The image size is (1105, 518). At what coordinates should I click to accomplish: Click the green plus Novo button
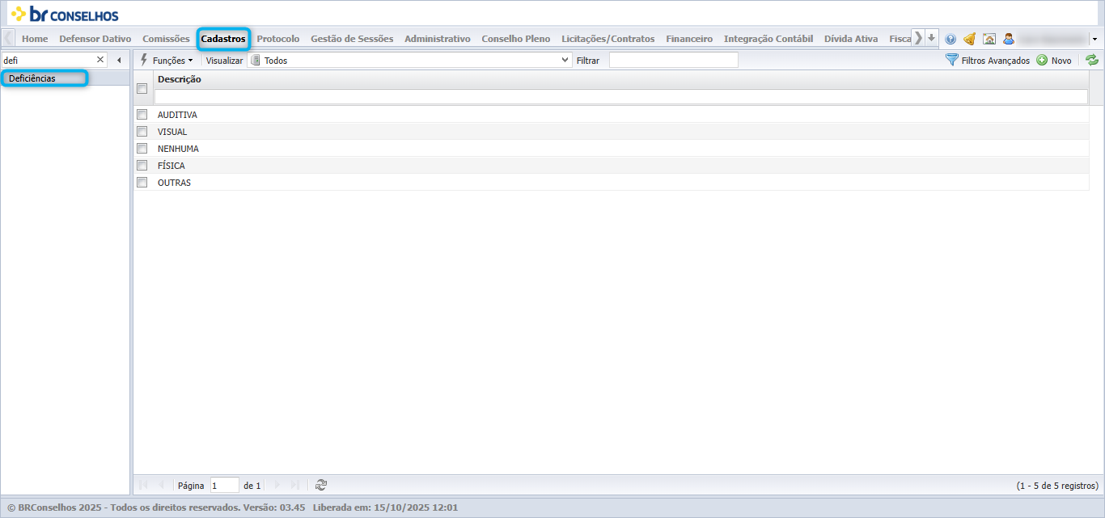(1054, 61)
